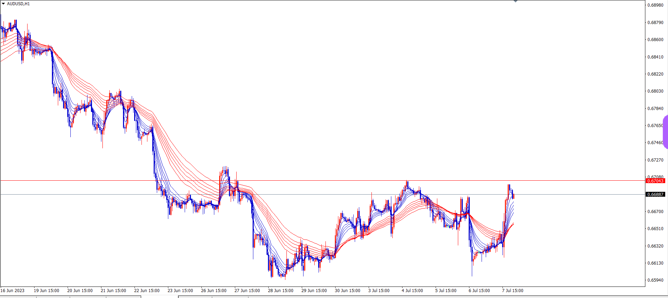The image size is (668, 298).
Task: Click 0.68030 on the price scale
Action: (x=655, y=91)
